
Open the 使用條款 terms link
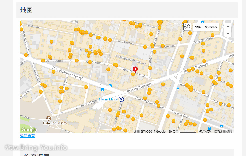coord(205,132)
